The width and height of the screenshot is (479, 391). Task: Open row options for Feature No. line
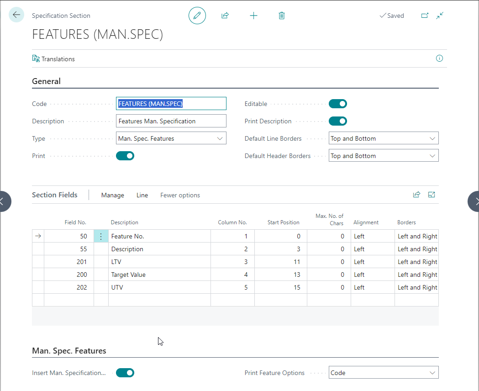tap(101, 236)
